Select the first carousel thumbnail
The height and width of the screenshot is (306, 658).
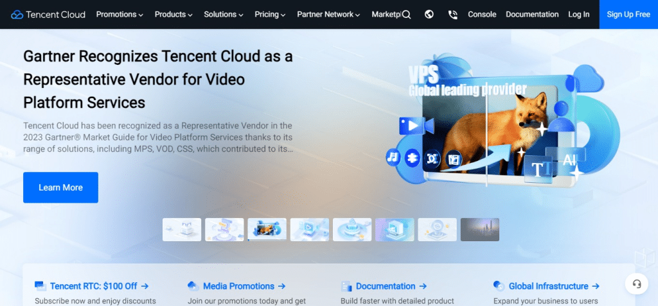coord(182,230)
